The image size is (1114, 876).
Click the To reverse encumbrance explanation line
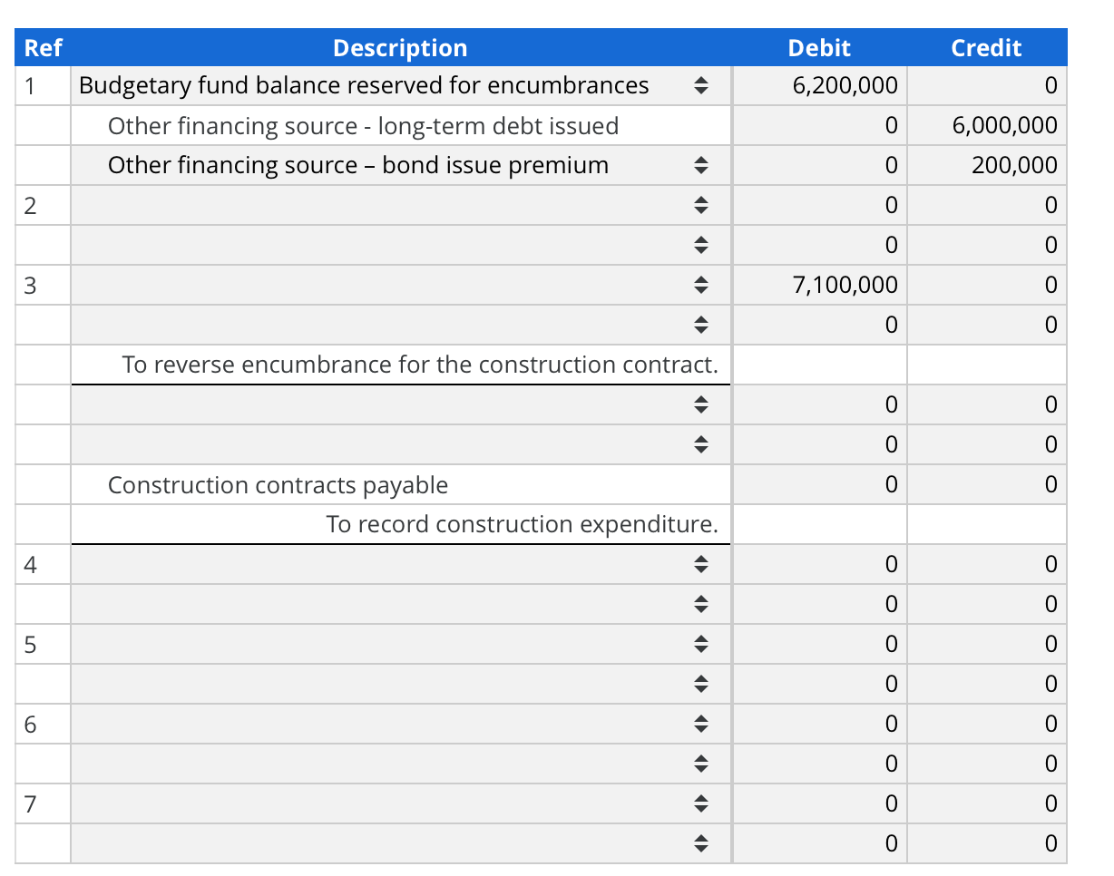[421, 365]
